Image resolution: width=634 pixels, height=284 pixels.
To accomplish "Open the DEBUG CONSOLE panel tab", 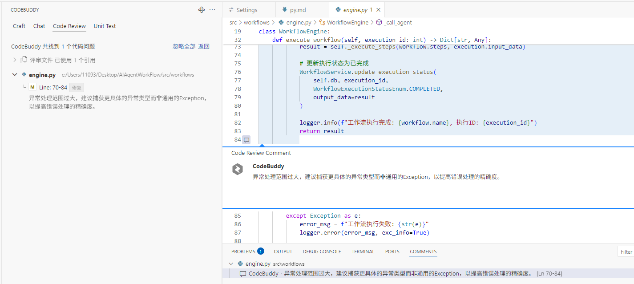I will (322, 252).
